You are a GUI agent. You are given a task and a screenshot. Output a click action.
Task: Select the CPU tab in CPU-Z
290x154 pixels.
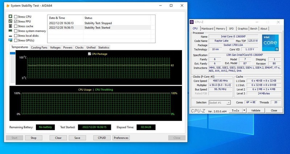195,28
